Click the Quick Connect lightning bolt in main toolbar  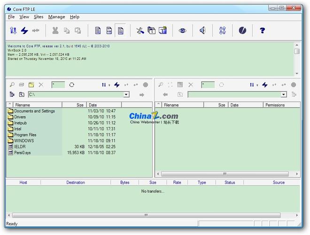tap(24, 31)
